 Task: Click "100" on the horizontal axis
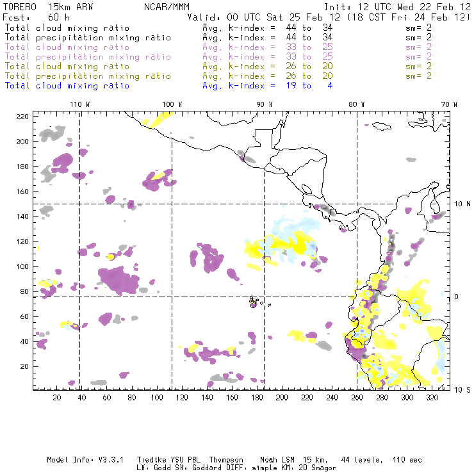pyautogui.click(x=157, y=398)
